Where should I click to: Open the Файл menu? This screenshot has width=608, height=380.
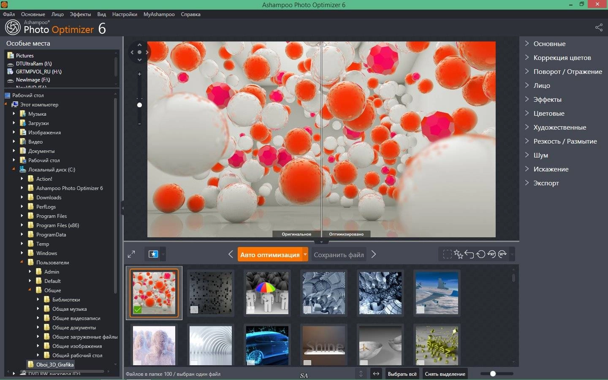tap(9, 14)
